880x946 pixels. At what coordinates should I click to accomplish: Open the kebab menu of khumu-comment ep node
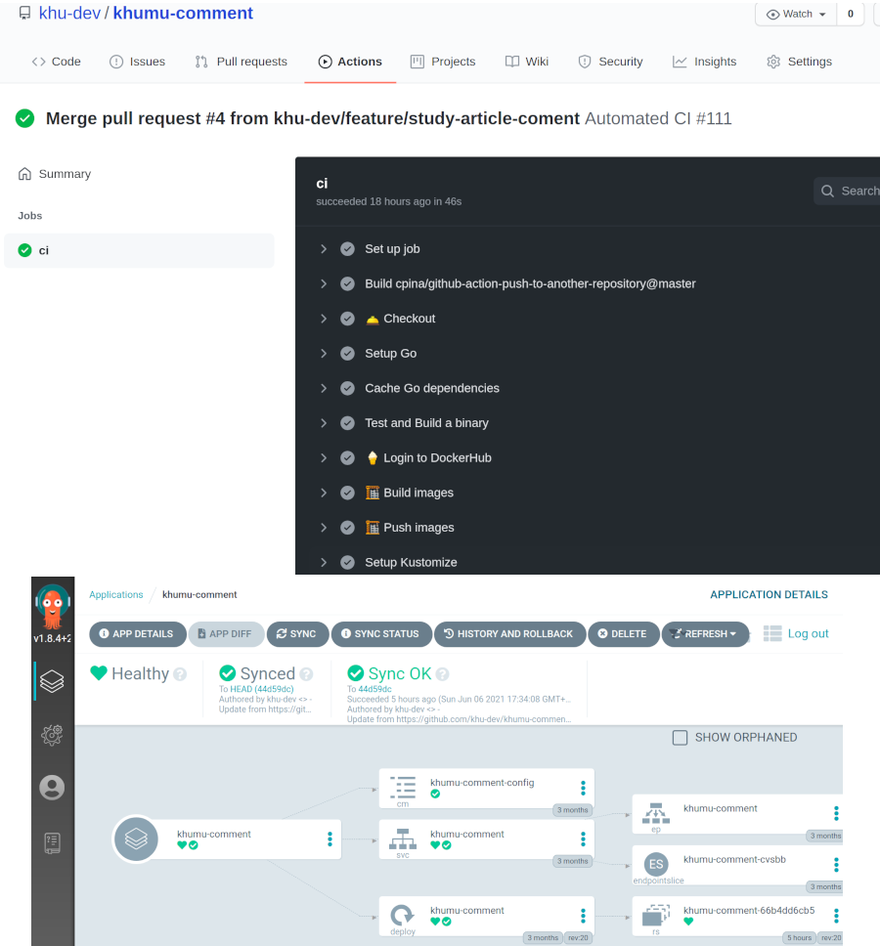coord(836,813)
